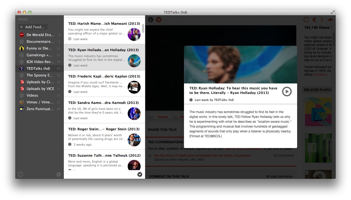Image resolution: width=351 pixels, height=200 pixels.
Task: Select TEDTalks (hd) feed
Action: pos(40,68)
